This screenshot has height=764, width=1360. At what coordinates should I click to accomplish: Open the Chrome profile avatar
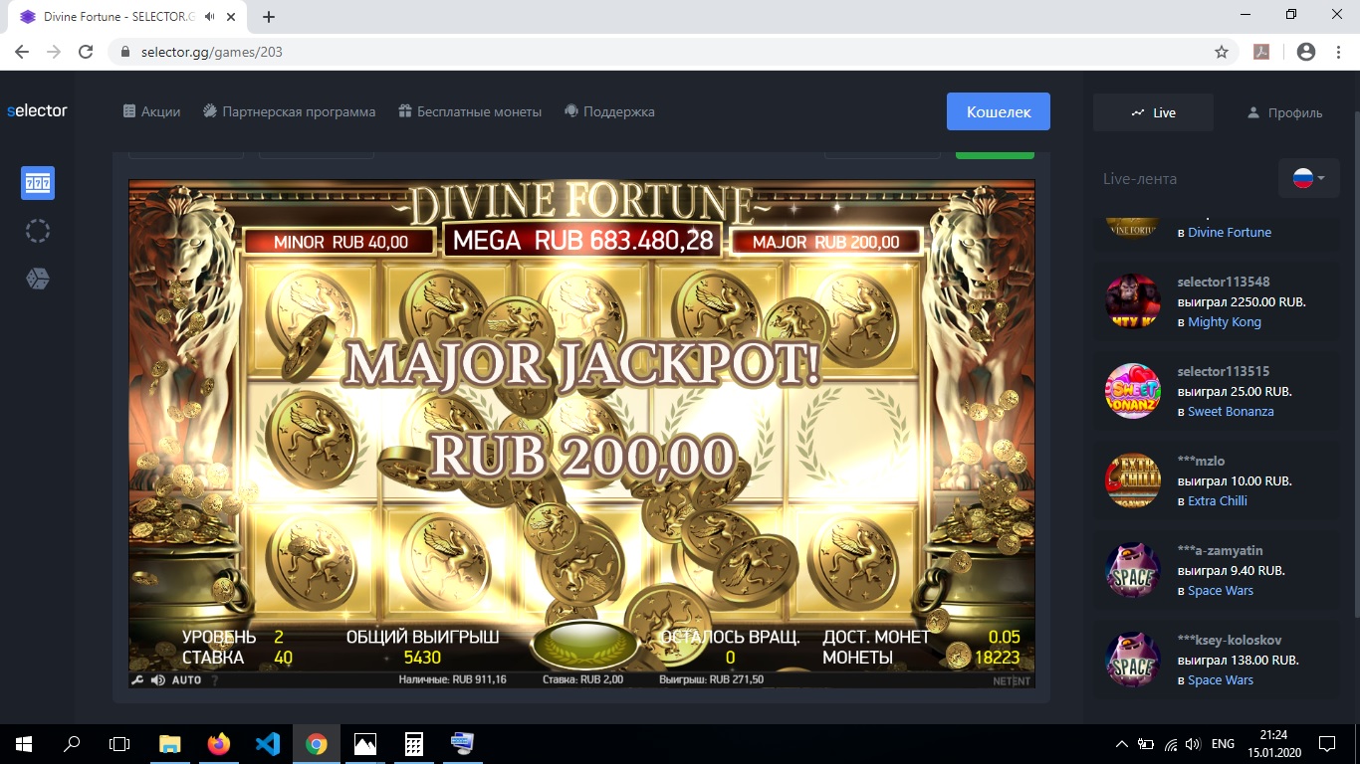(x=1306, y=52)
